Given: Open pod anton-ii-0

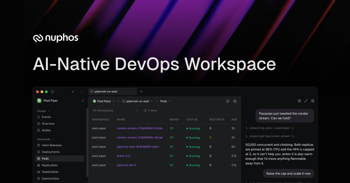Looking at the screenshot, I should coord(123,156).
